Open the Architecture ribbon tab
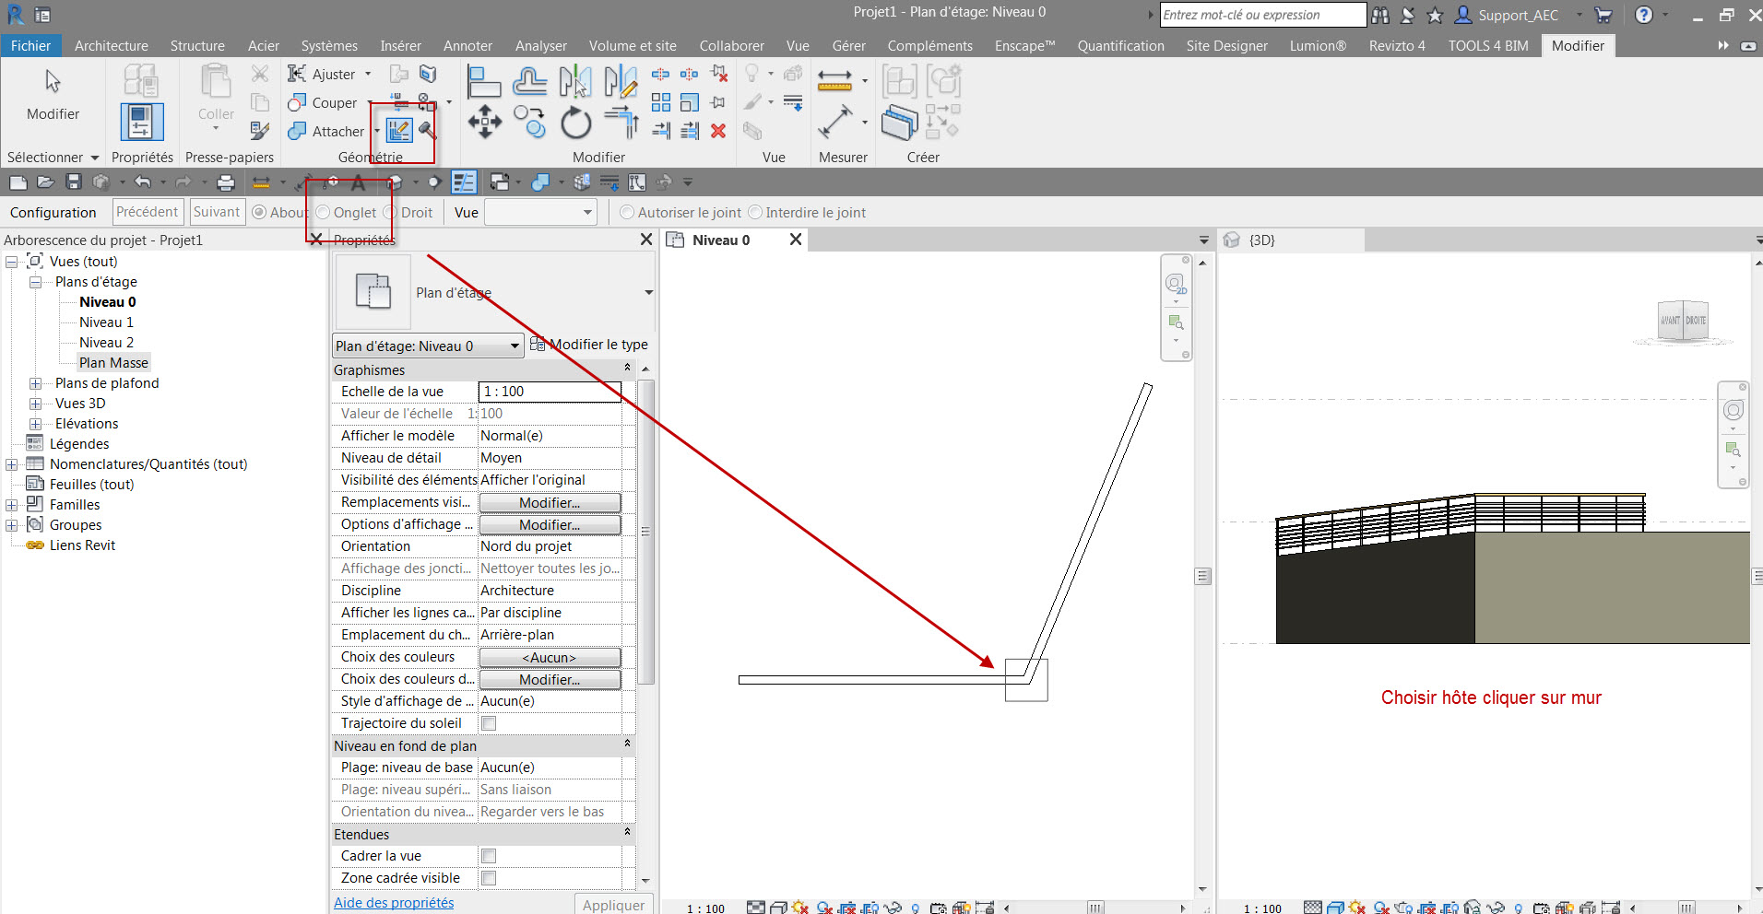 pyautogui.click(x=111, y=46)
